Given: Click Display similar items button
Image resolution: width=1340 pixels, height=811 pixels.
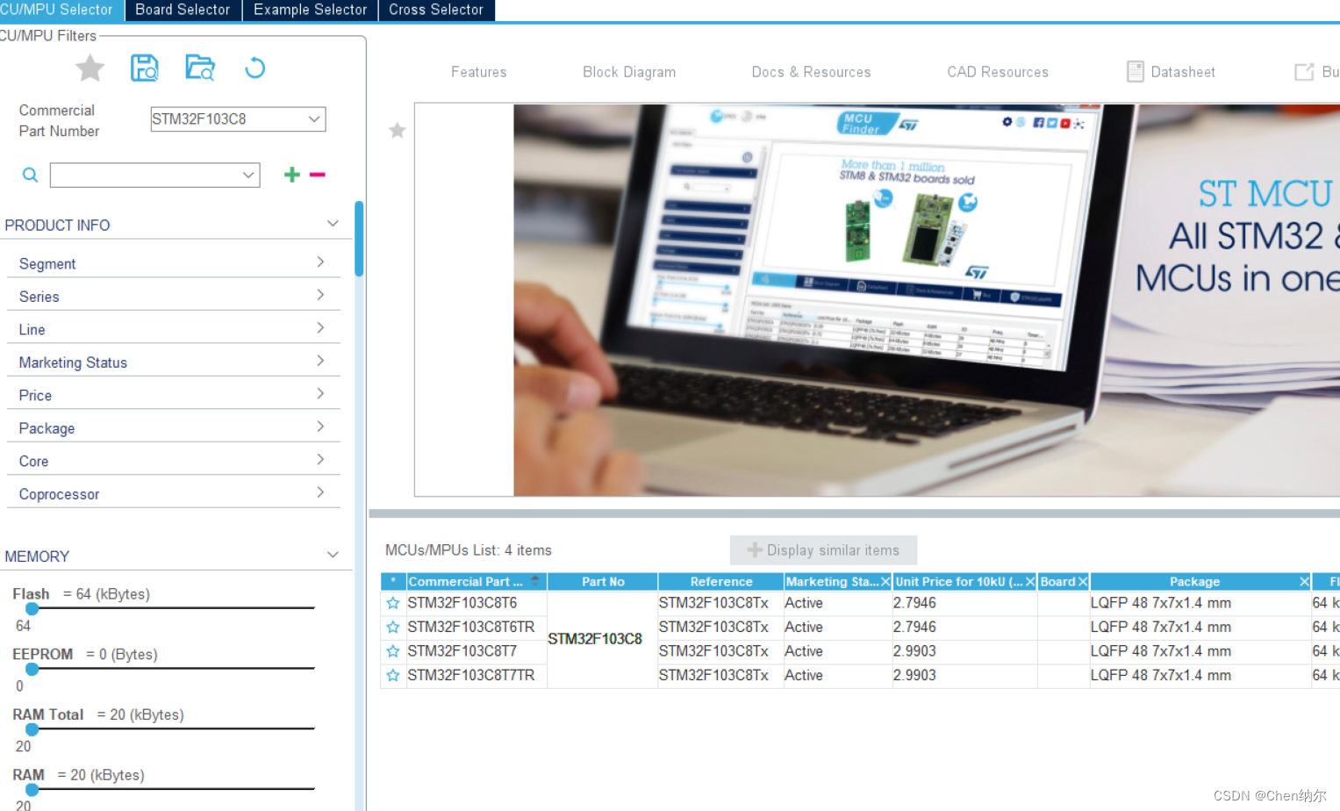Looking at the screenshot, I should [823, 550].
